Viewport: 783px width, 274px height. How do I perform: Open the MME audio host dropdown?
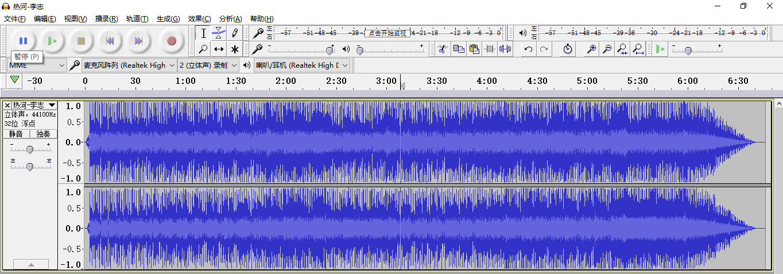37,65
